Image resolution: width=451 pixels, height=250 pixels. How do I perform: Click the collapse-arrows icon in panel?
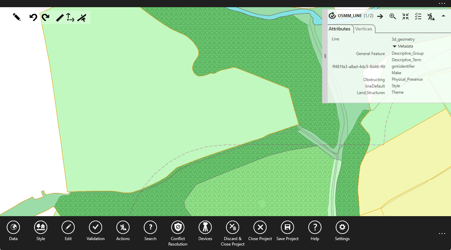click(x=405, y=16)
